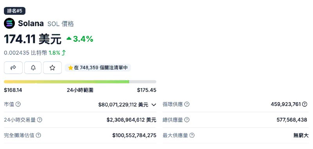Screen dimensions: 313x149
Task: Click the 24小時交易量 label
Action: click(x=20, y=120)
